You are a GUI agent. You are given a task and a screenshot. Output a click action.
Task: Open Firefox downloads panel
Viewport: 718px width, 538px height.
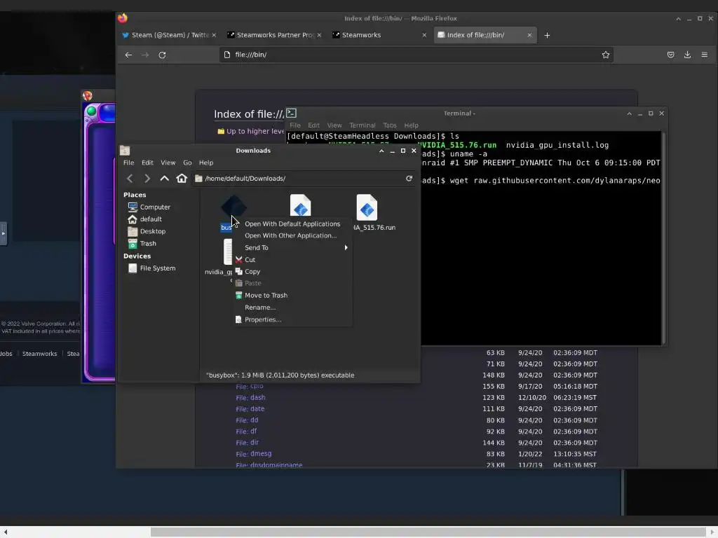point(687,55)
